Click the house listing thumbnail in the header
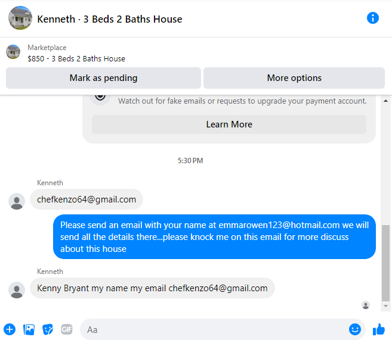Viewport: 392px width, 346px height. 20,18
